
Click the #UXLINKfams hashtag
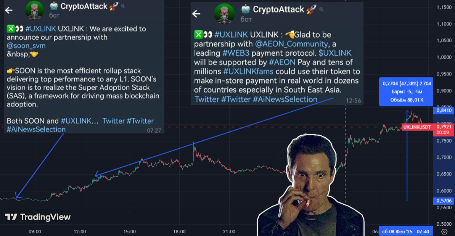click(x=248, y=71)
